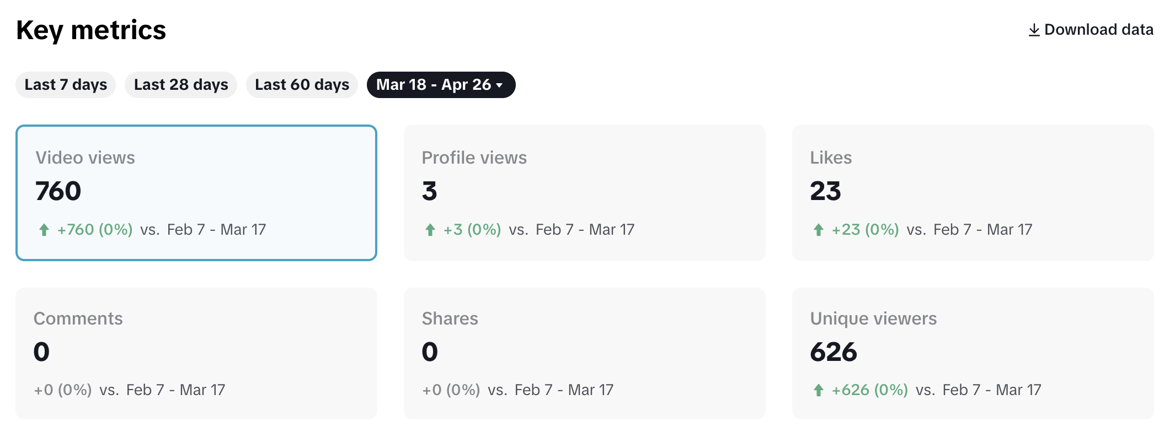
Task: Open the Likes metric card
Action: [973, 193]
